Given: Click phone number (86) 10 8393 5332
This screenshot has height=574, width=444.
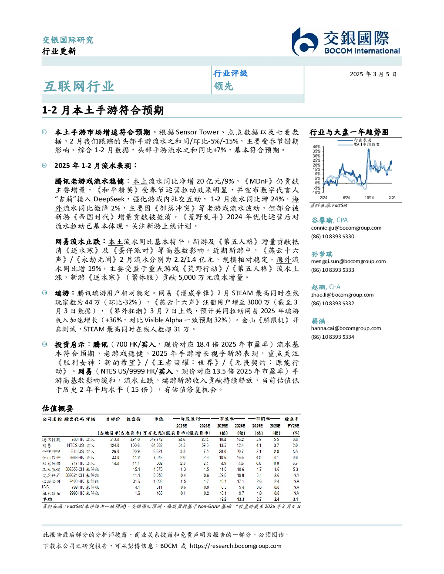Looking at the screenshot, I should pos(333,304).
